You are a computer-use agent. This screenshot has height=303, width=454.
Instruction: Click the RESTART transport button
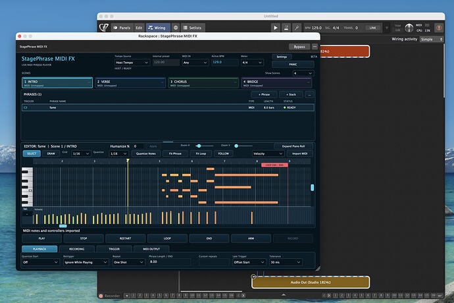pyautogui.click(x=126, y=238)
